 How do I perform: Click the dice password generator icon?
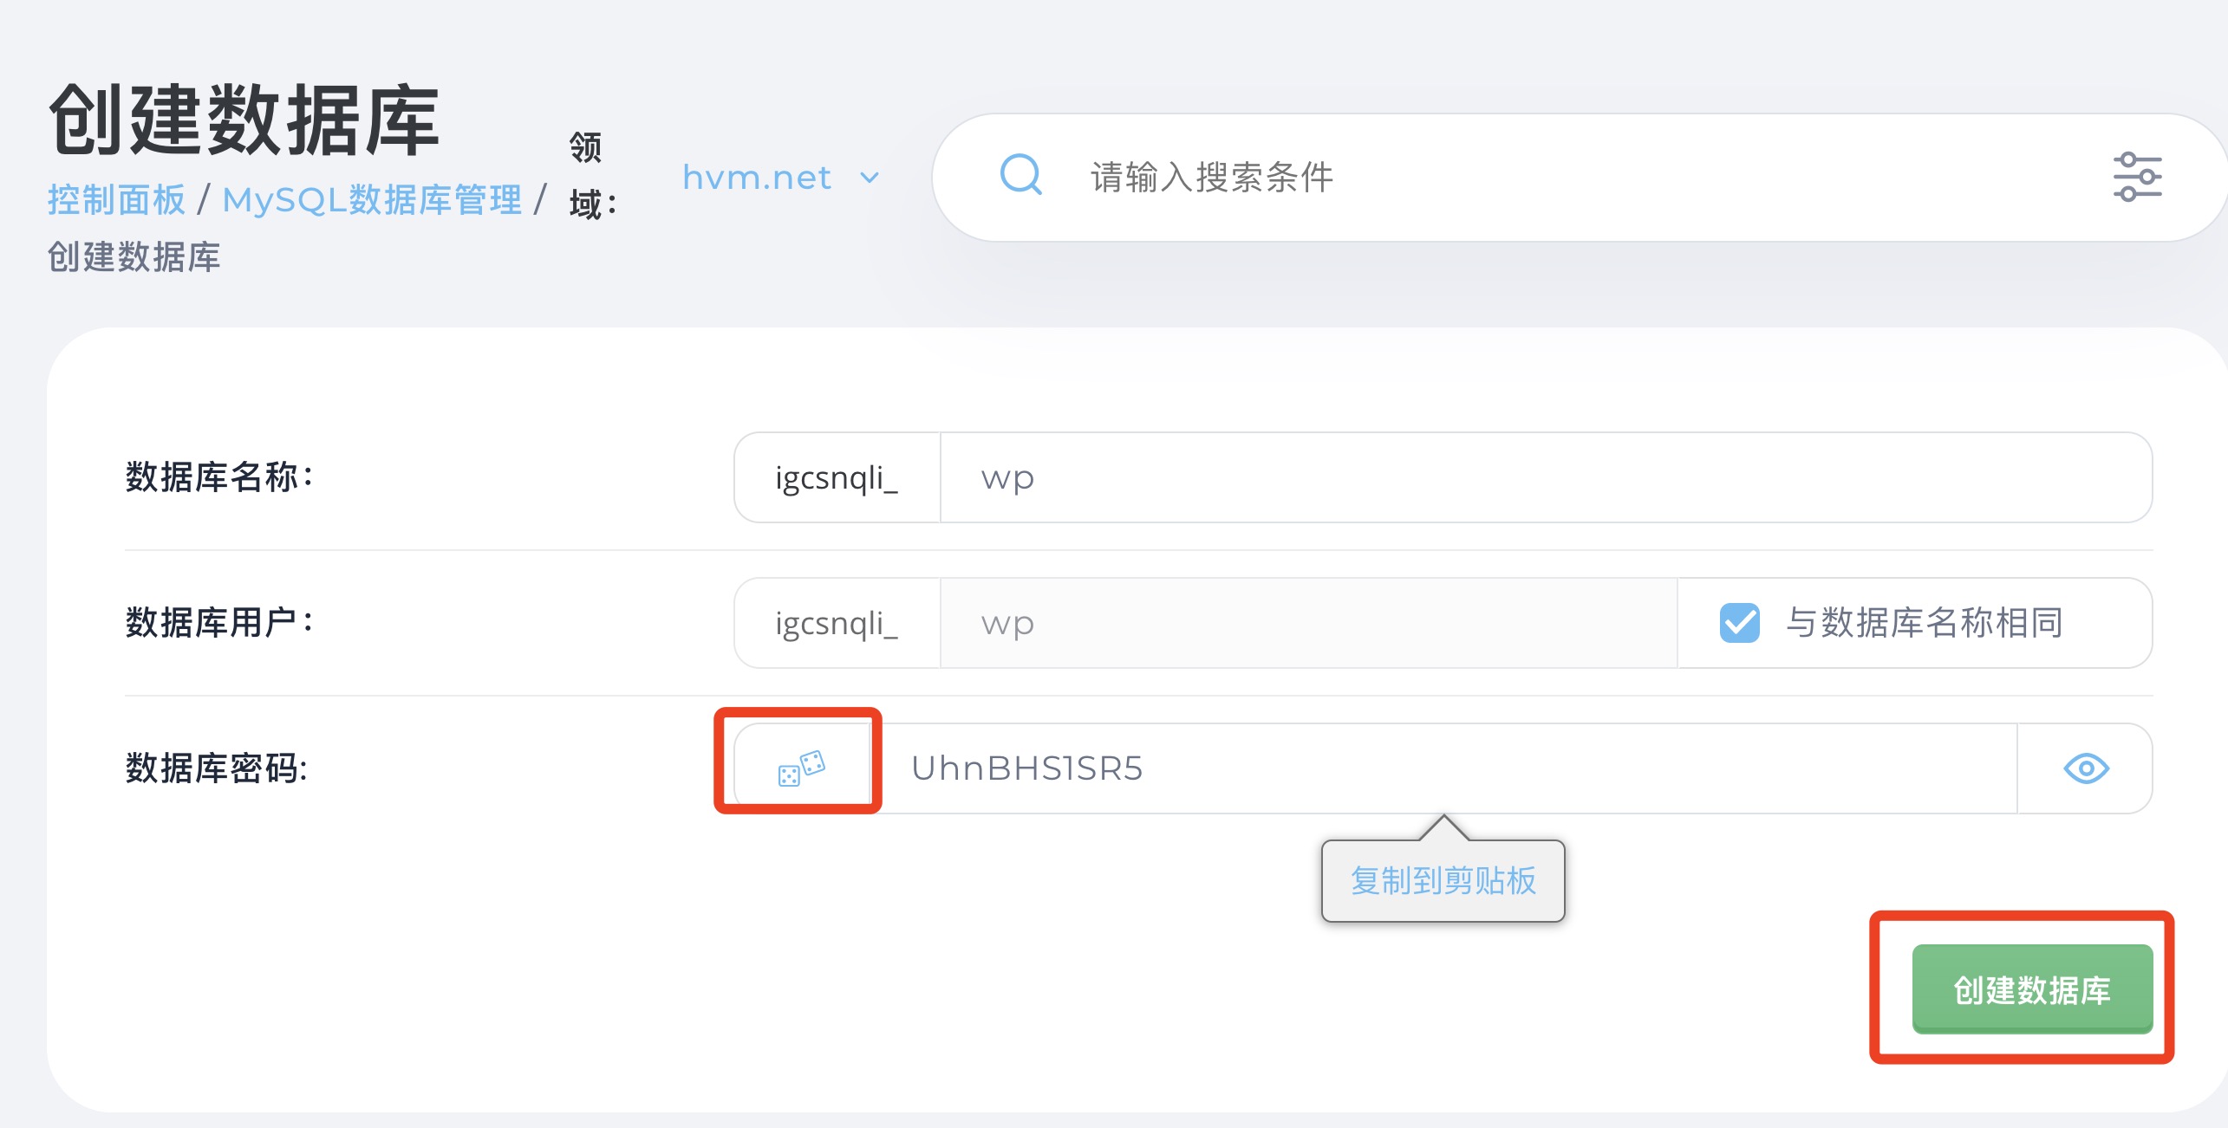coord(801,768)
